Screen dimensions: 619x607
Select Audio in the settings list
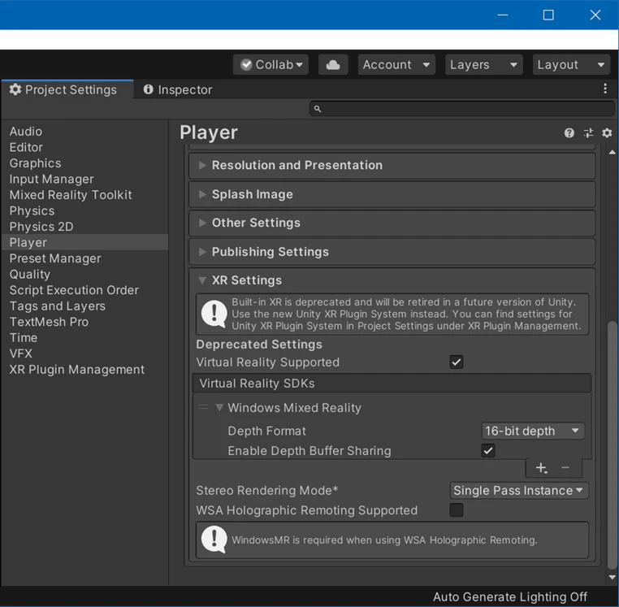(x=84, y=132)
